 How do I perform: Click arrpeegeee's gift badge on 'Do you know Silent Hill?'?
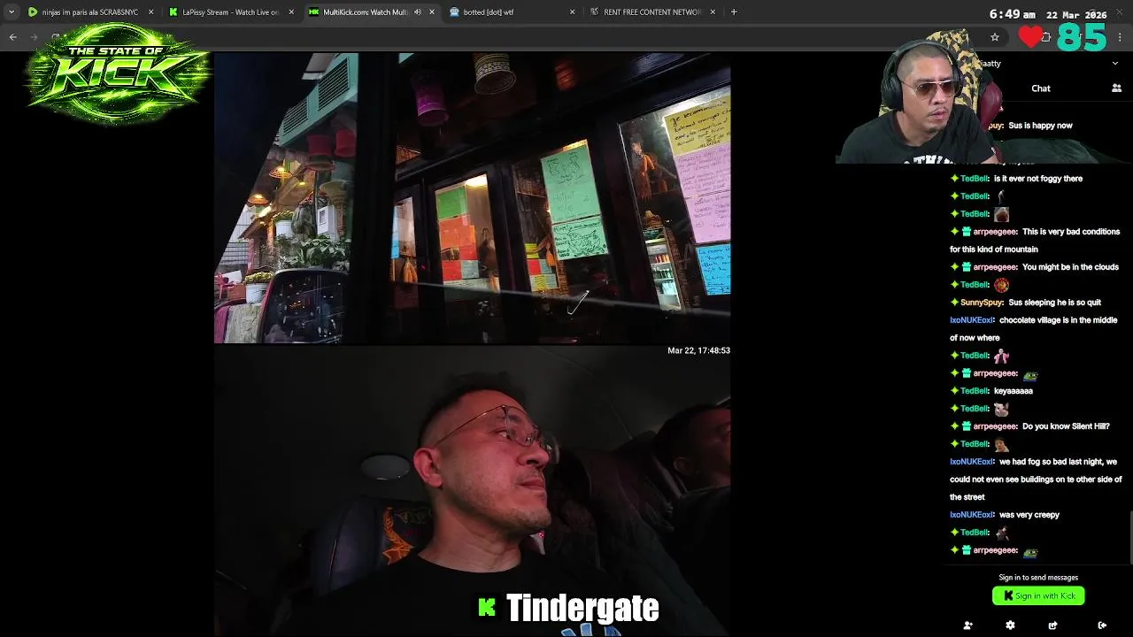point(967,426)
